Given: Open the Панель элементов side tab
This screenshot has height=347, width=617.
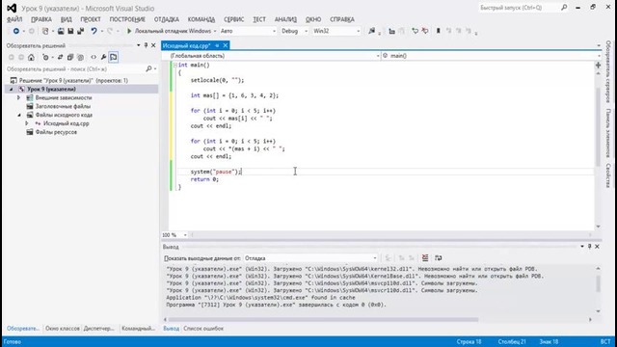Looking at the screenshot, I should (x=608, y=133).
